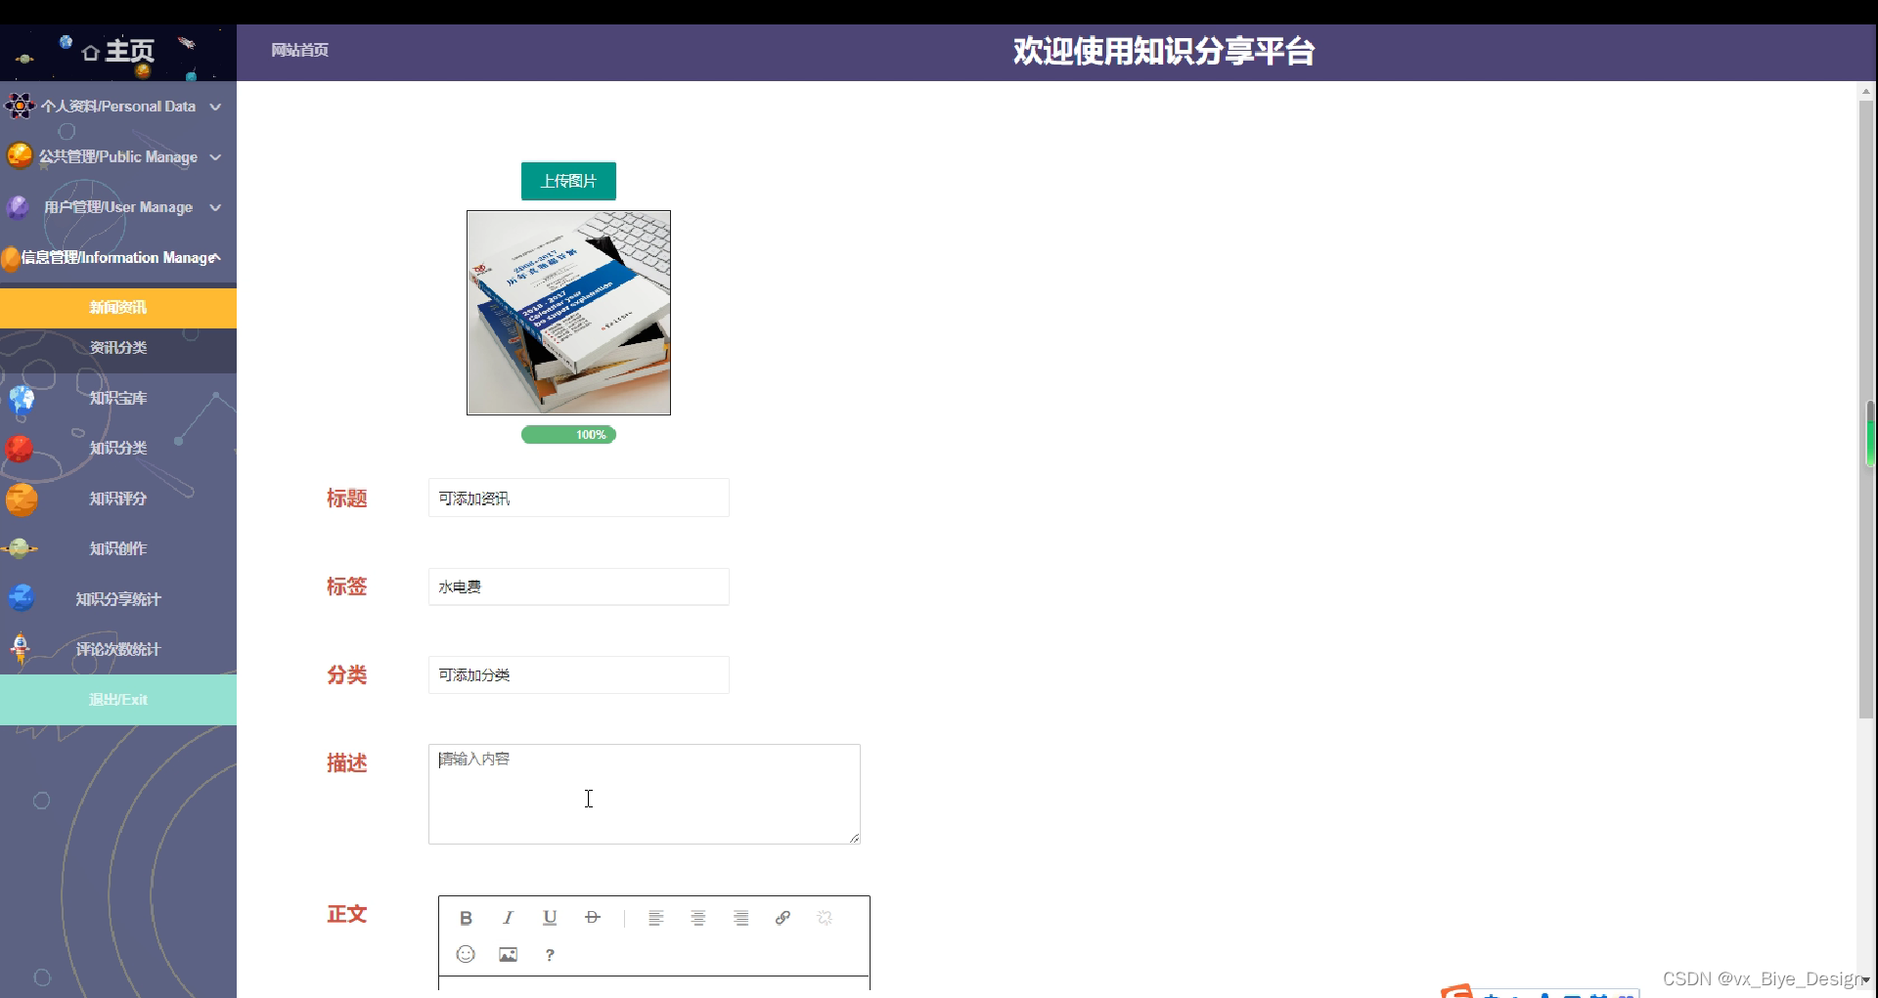Go to 主页 from the sidebar header

click(x=129, y=51)
